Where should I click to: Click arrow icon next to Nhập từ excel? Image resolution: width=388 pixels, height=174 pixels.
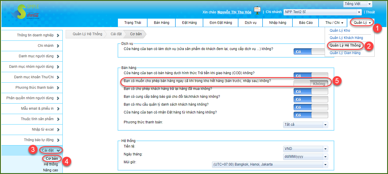coord(58,130)
